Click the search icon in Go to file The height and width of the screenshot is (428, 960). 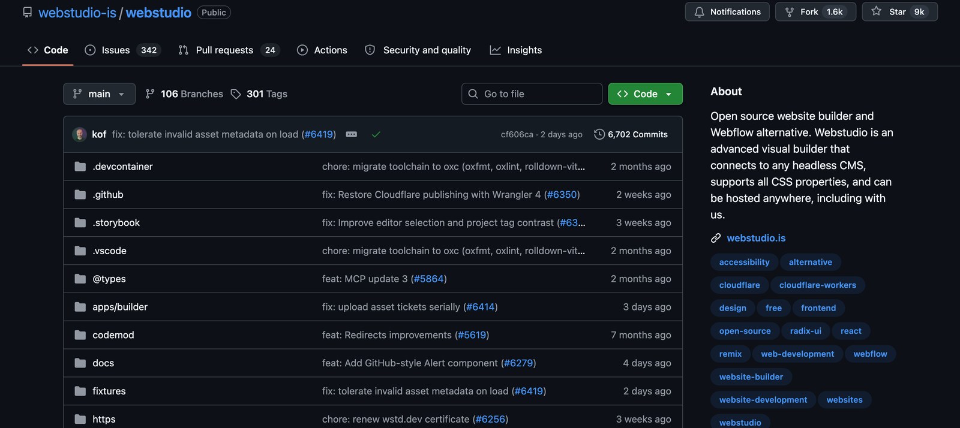(x=473, y=94)
